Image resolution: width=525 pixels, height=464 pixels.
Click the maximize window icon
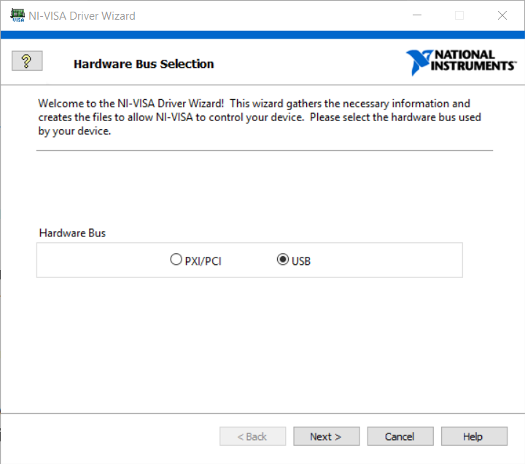[x=459, y=15]
